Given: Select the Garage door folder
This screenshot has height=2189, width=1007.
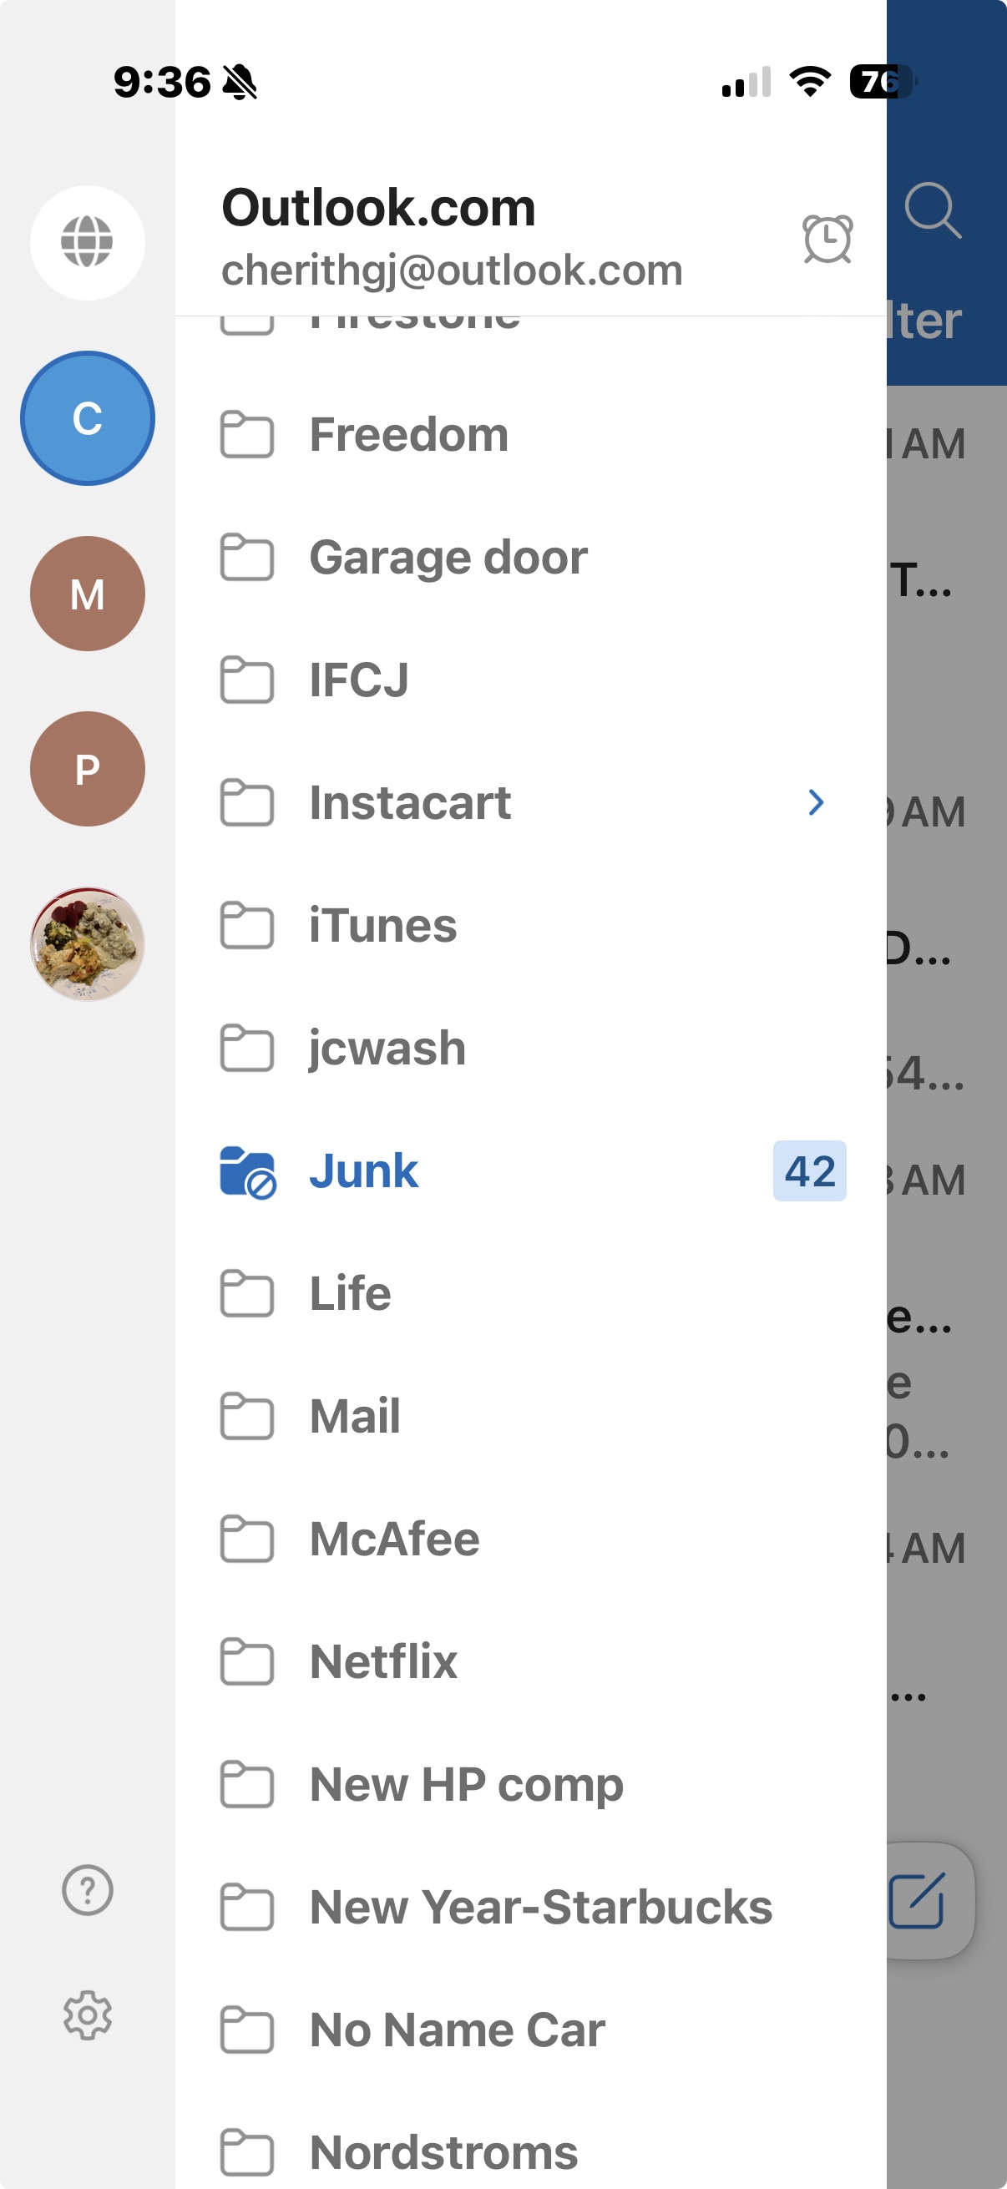Looking at the screenshot, I should (x=531, y=558).
